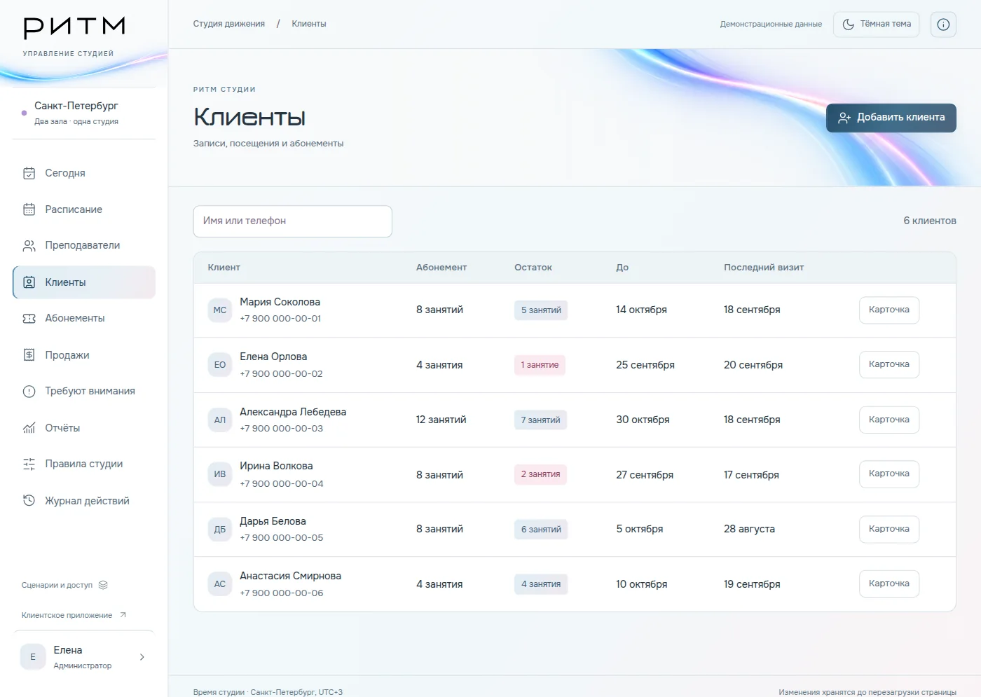
Task: Click the Требуют внимания alert icon
Action: coord(29,392)
